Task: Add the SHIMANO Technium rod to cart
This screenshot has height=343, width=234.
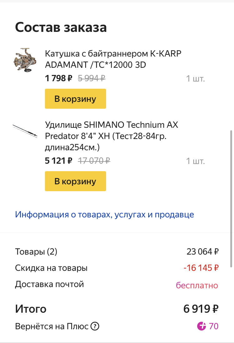Action: (x=76, y=181)
